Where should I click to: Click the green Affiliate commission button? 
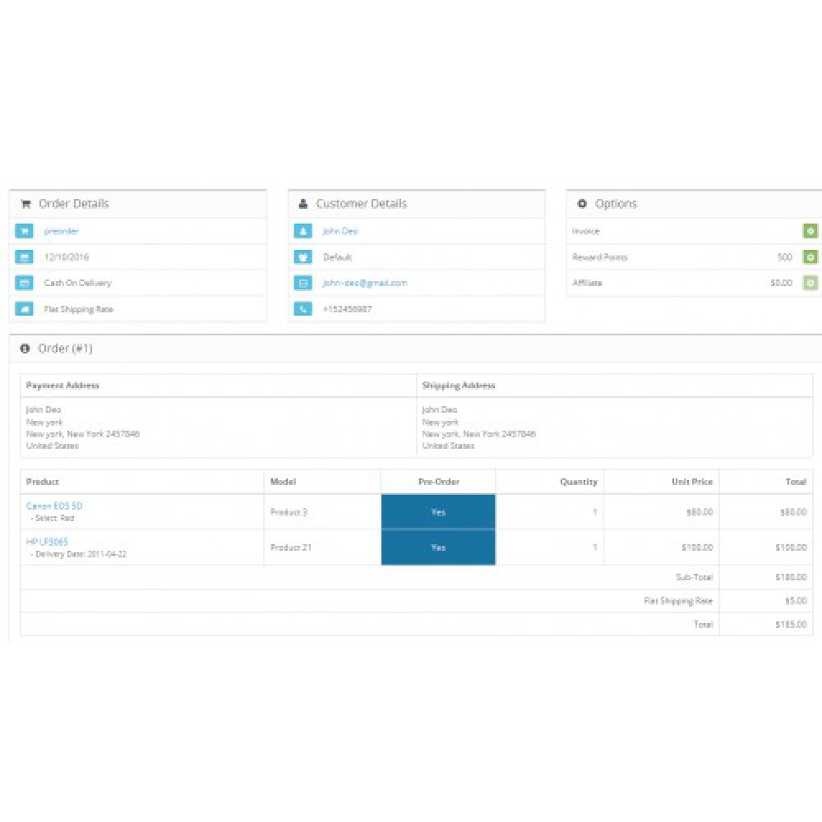pyautogui.click(x=810, y=283)
